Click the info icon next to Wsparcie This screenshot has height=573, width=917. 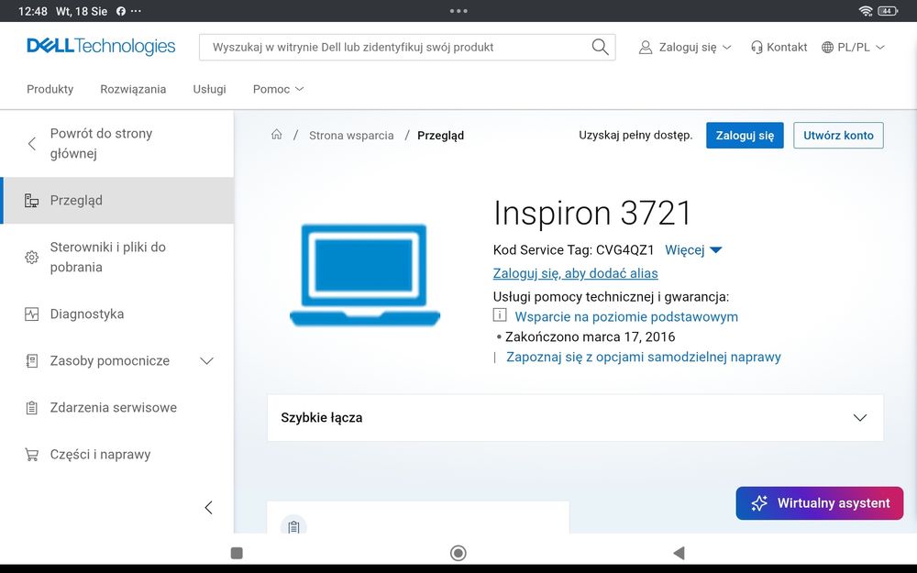(x=500, y=315)
